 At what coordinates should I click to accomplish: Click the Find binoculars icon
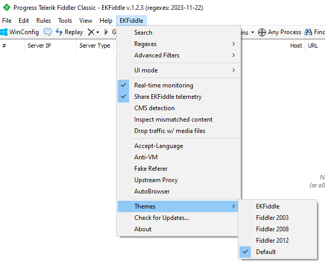click(308, 32)
